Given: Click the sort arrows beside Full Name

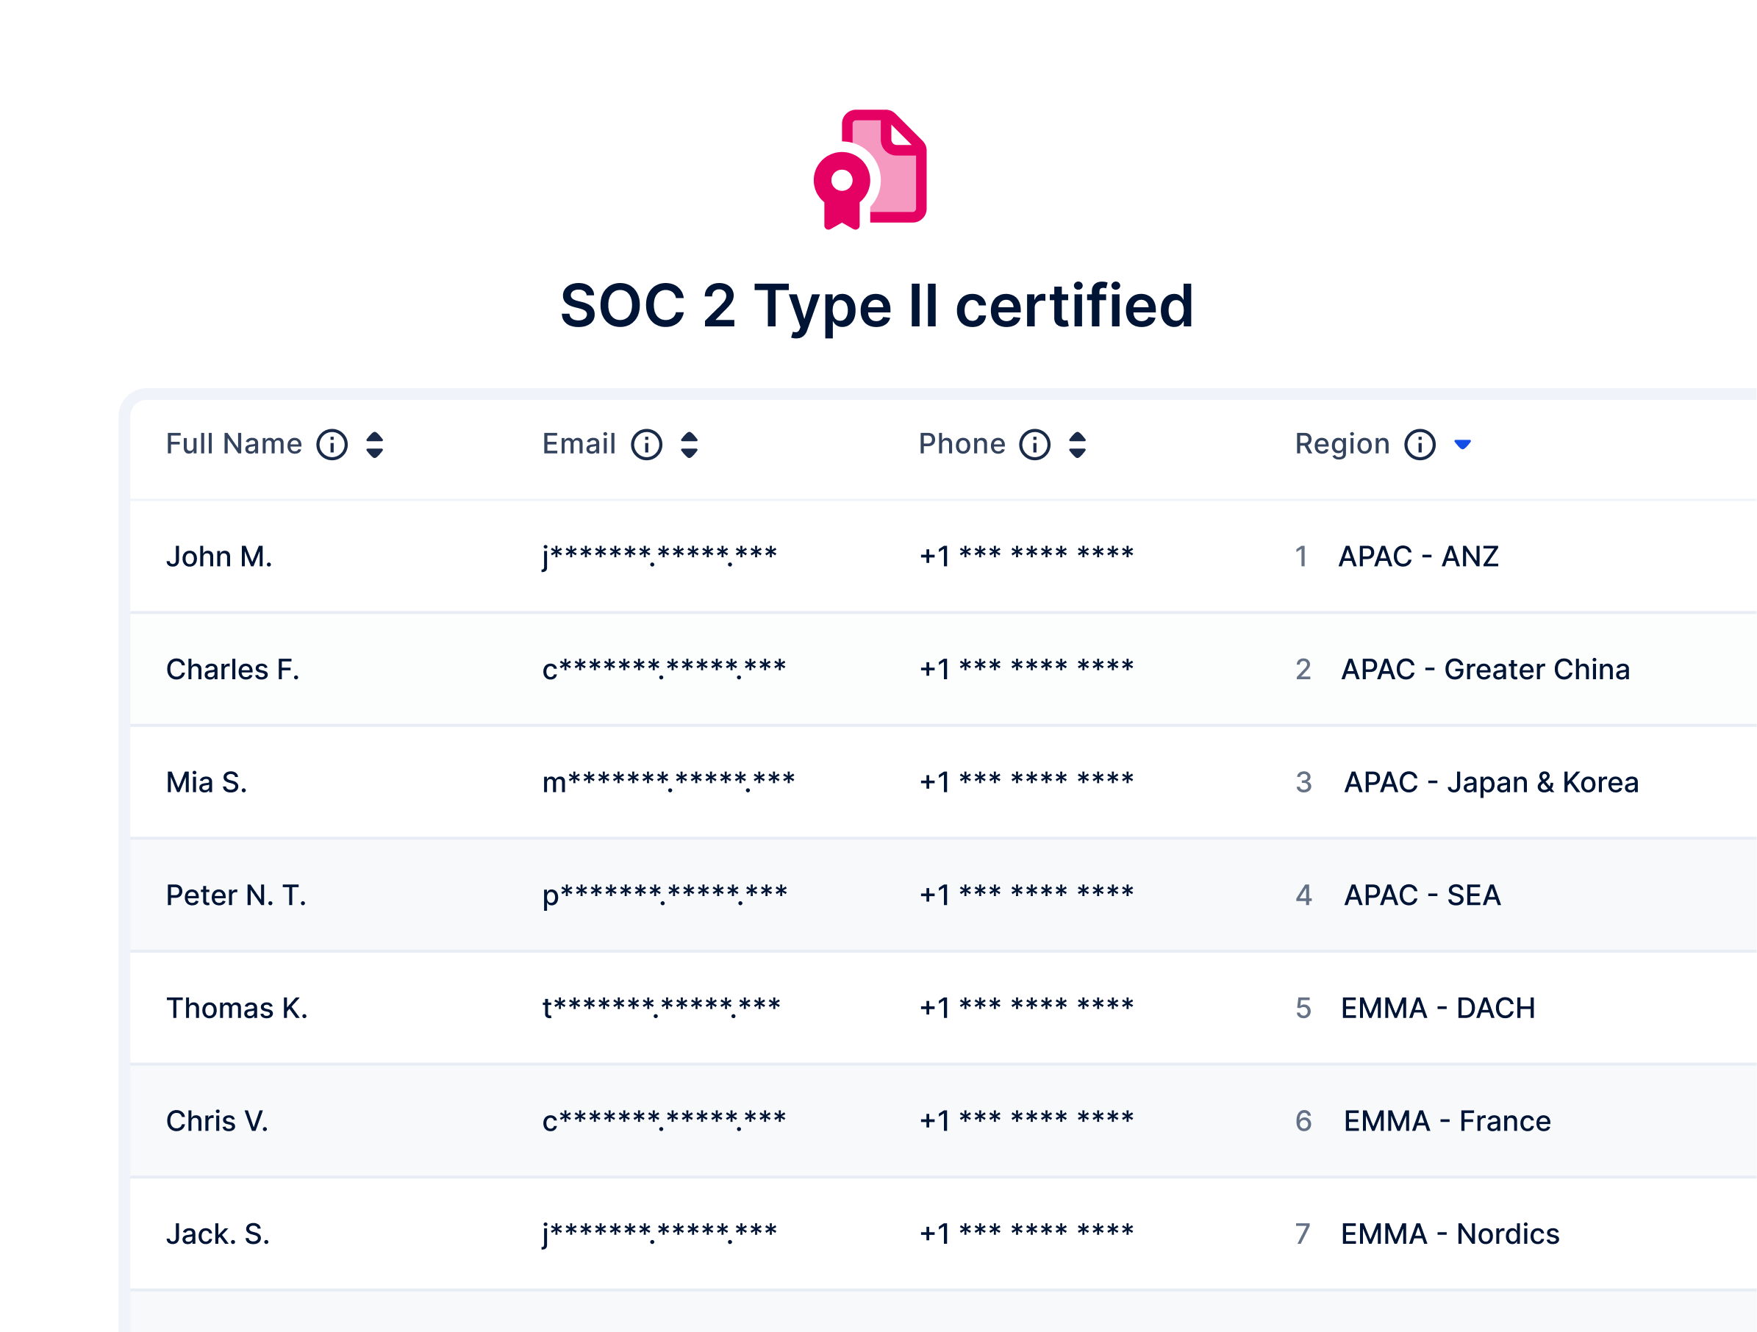Looking at the screenshot, I should pos(376,445).
